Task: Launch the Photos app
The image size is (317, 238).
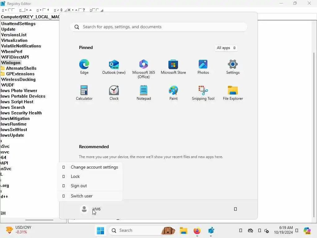Action: [x=203, y=67]
